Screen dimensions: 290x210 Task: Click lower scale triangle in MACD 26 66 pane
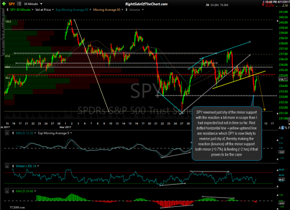pyautogui.click(x=277, y=208)
